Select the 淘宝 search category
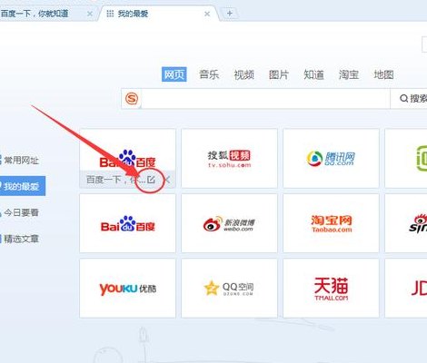 coord(349,74)
